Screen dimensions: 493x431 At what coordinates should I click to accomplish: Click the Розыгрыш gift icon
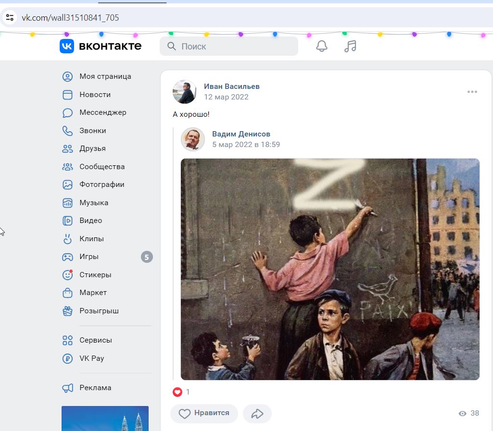pyautogui.click(x=67, y=311)
